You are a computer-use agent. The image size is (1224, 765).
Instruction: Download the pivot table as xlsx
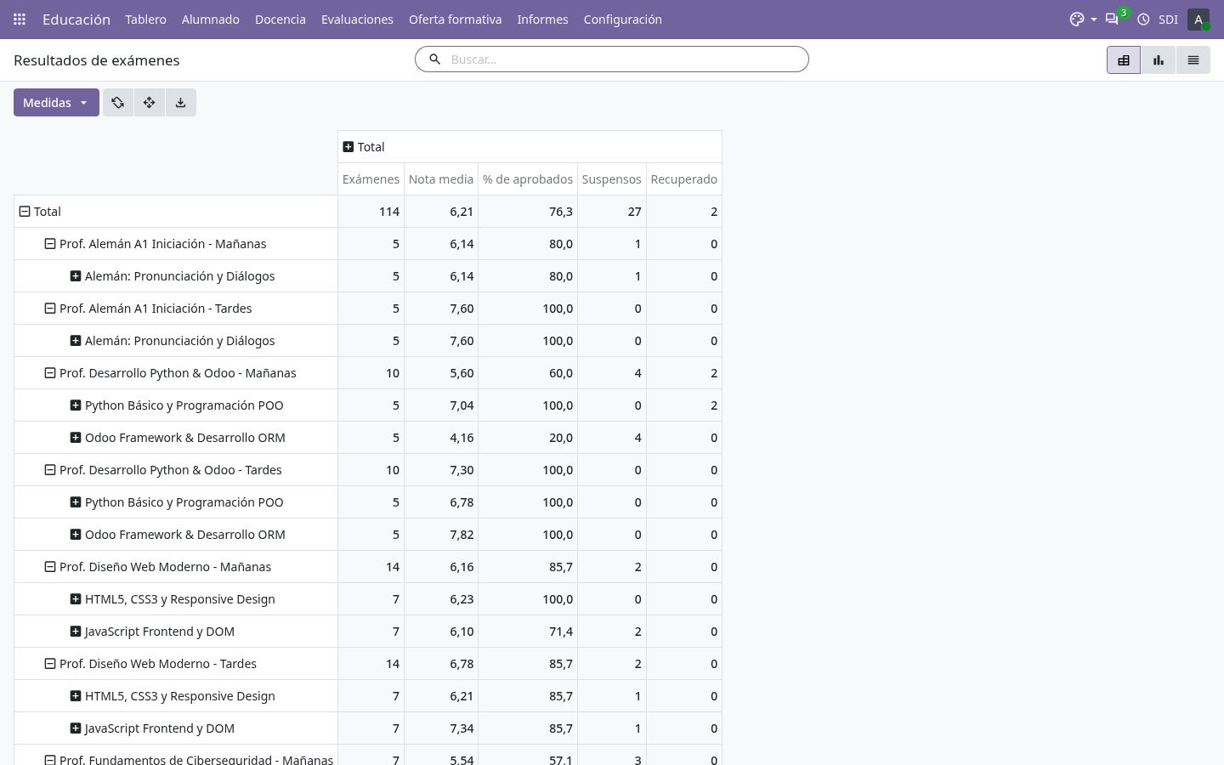click(x=181, y=103)
